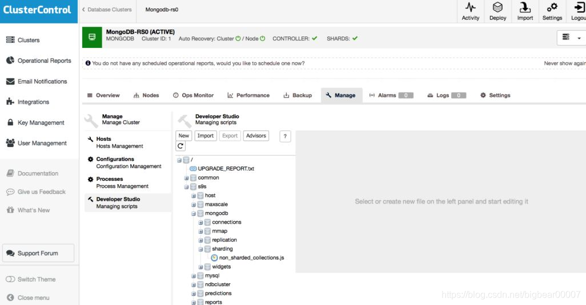Expand the common folder
This screenshot has width=586, height=305.
pos(186,178)
